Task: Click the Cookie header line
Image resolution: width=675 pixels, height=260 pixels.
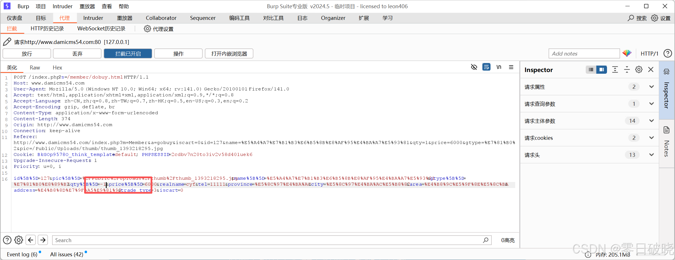Action: tap(133, 155)
